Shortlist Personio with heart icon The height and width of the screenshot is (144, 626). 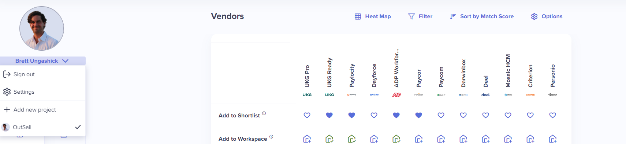(x=553, y=115)
